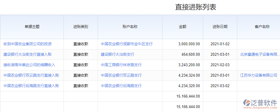The height and width of the screenshot is (112, 280).
Task: Click the 泛普软件 logo icon
Action: point(247,103)
